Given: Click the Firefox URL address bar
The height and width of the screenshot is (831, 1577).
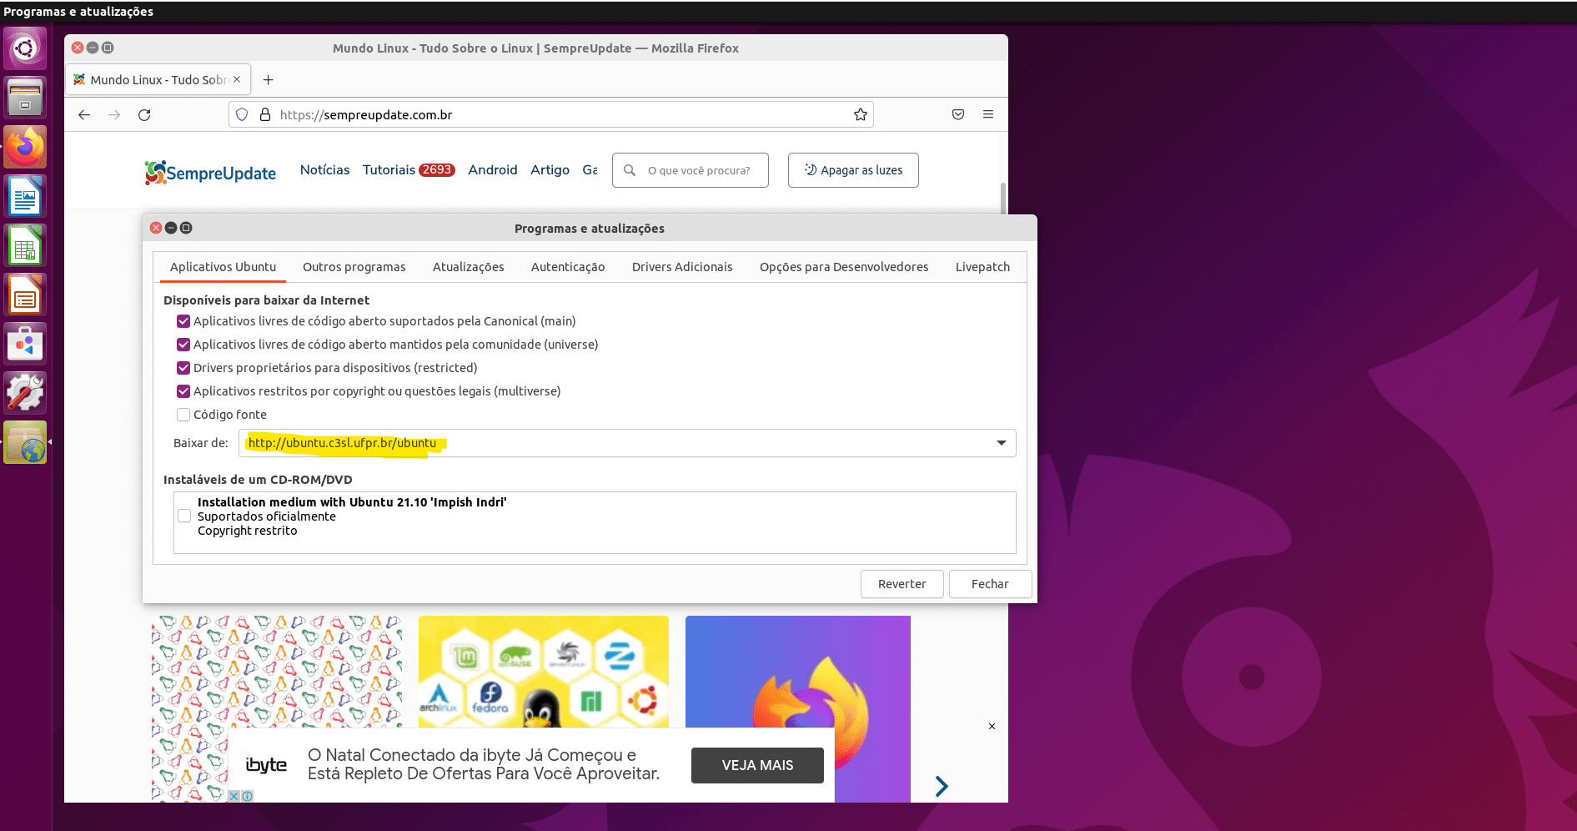Looking at the screenshot, I should click(x=550, y=115).
